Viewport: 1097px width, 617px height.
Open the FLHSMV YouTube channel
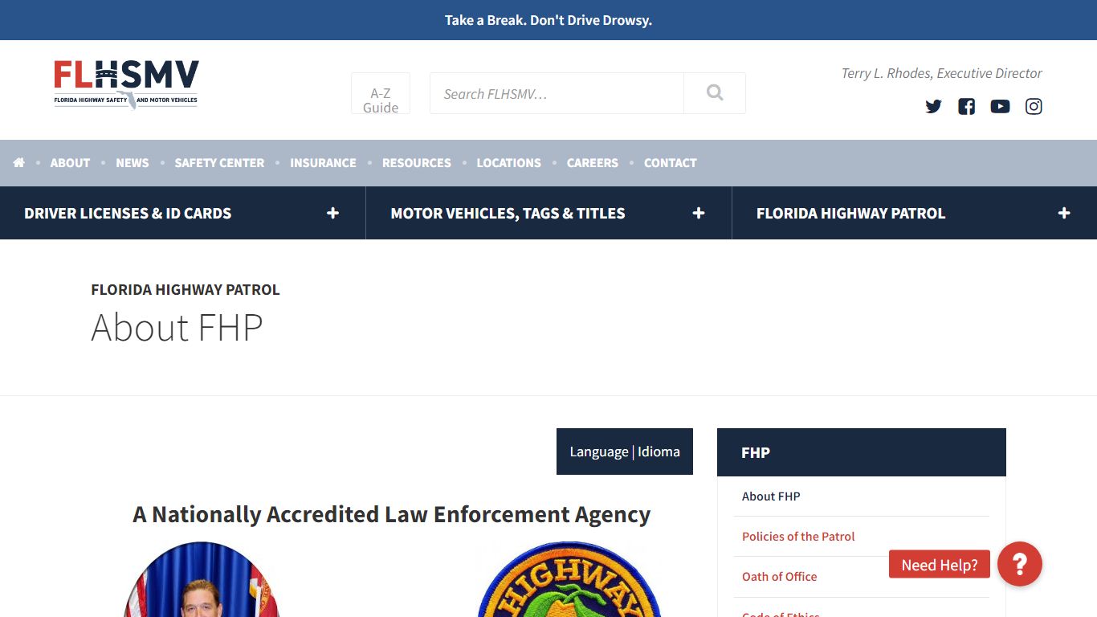tap(1000, 106)
